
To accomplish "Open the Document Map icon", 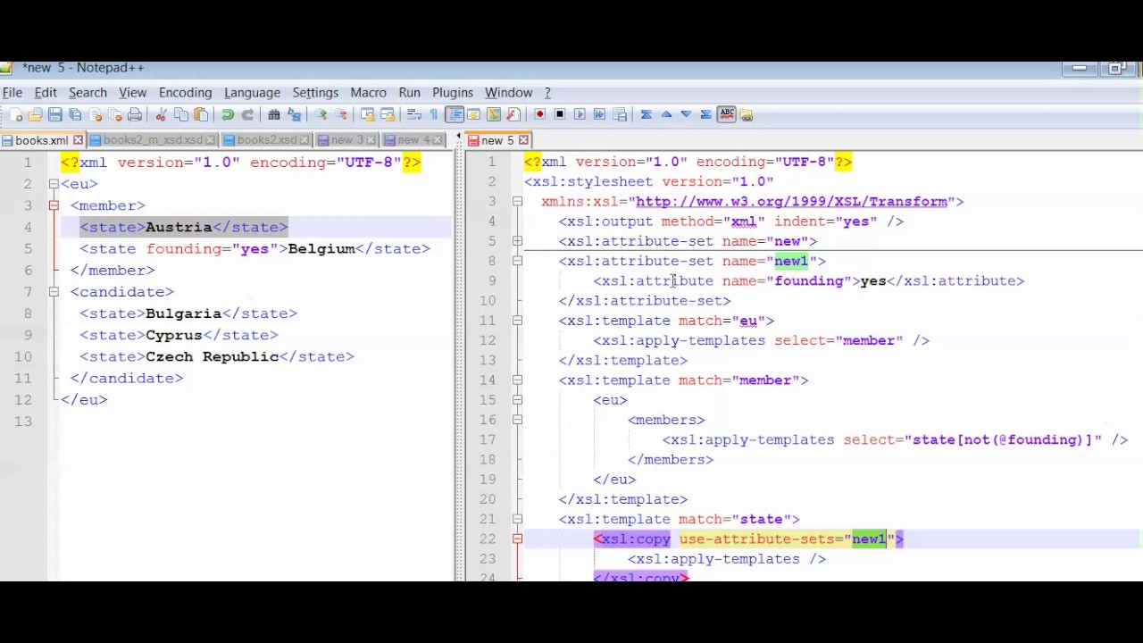I will pyautogui.click(x=494, y=114).
